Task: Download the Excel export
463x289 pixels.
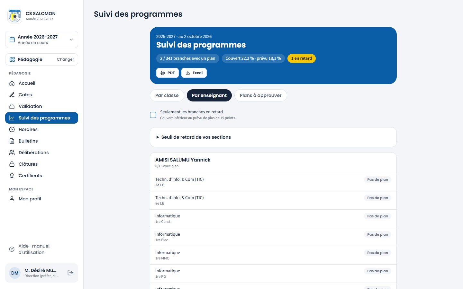Action: point(194,73)
